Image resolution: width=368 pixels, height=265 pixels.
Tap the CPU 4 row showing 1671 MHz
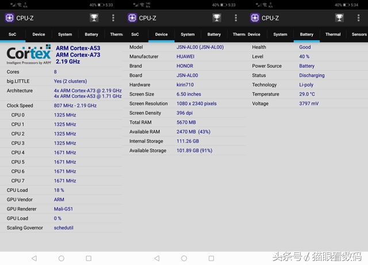61,153
